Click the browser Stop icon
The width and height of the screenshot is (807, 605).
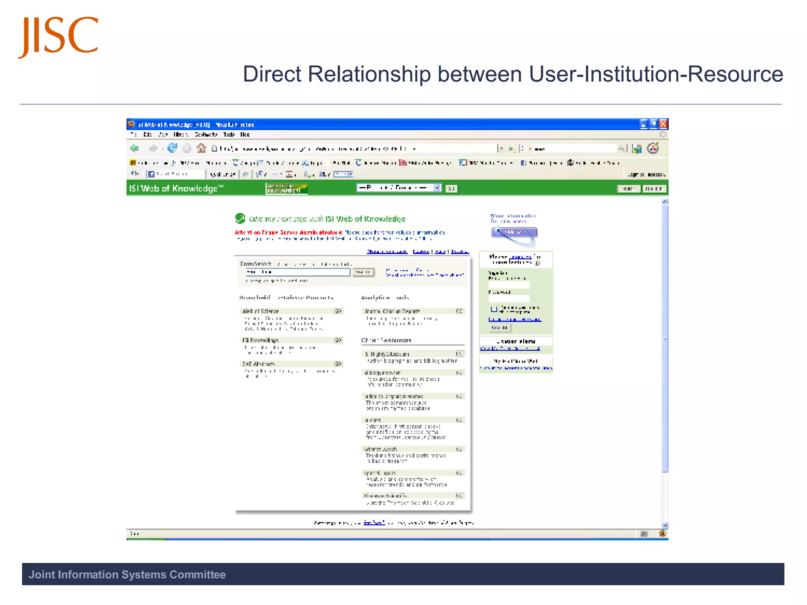(x=187, y=148)
